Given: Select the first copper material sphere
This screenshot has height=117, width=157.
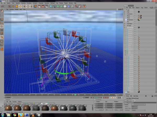Looking at the screenshot, I should coord(8,108).
